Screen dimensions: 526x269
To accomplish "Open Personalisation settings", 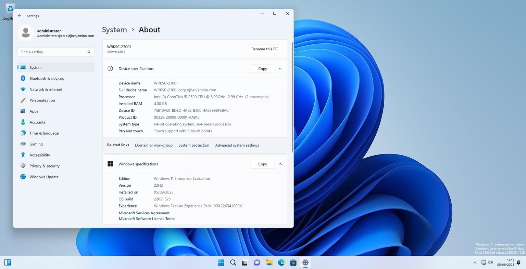I will point(56,100).
